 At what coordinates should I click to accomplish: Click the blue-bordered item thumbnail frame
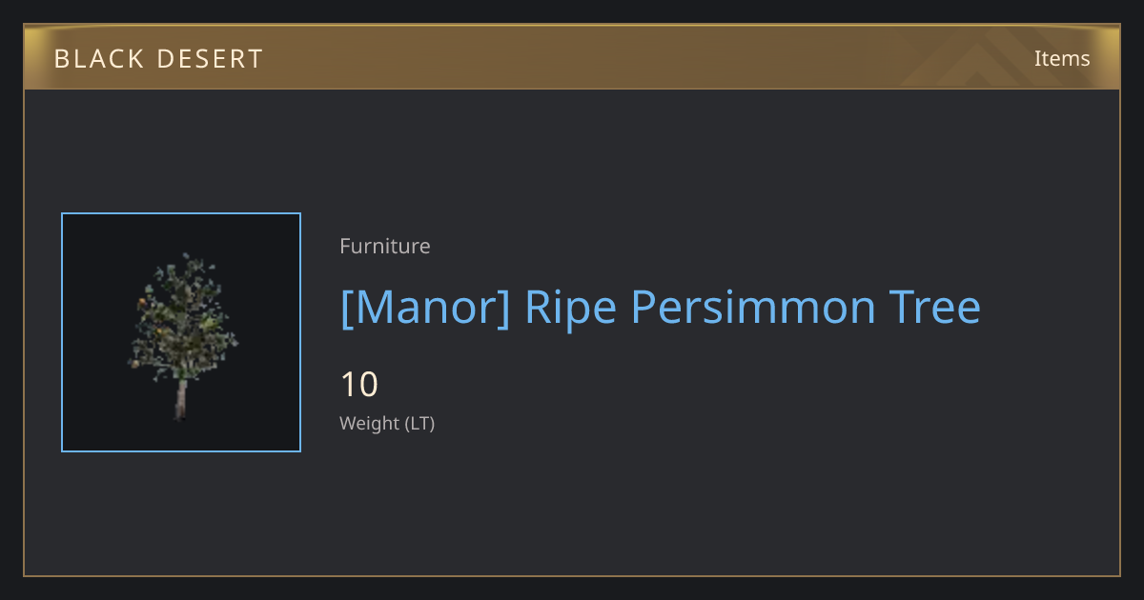click(181, 332)
